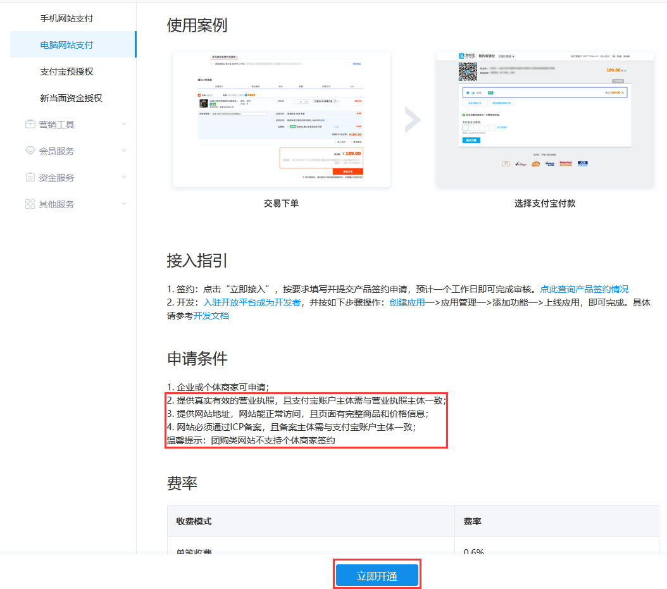Expand the 资金服务 chevron
Screen dimensions: 667x589
pyautogui.click(x=124, y=177)
